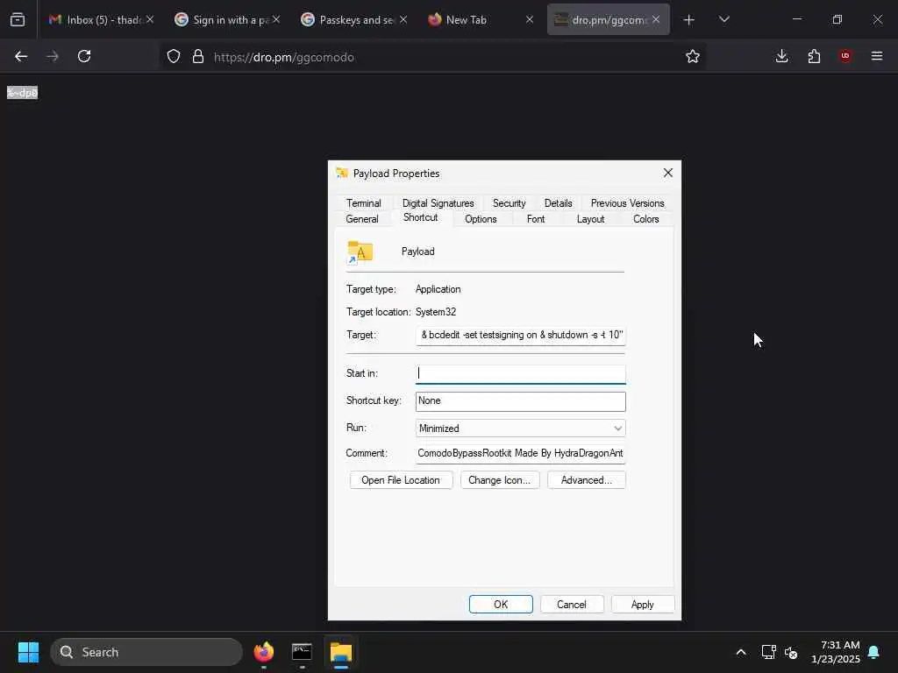Open the Firefox downloads panel
This screenshot has width=898, height=673.
point(781,56)
